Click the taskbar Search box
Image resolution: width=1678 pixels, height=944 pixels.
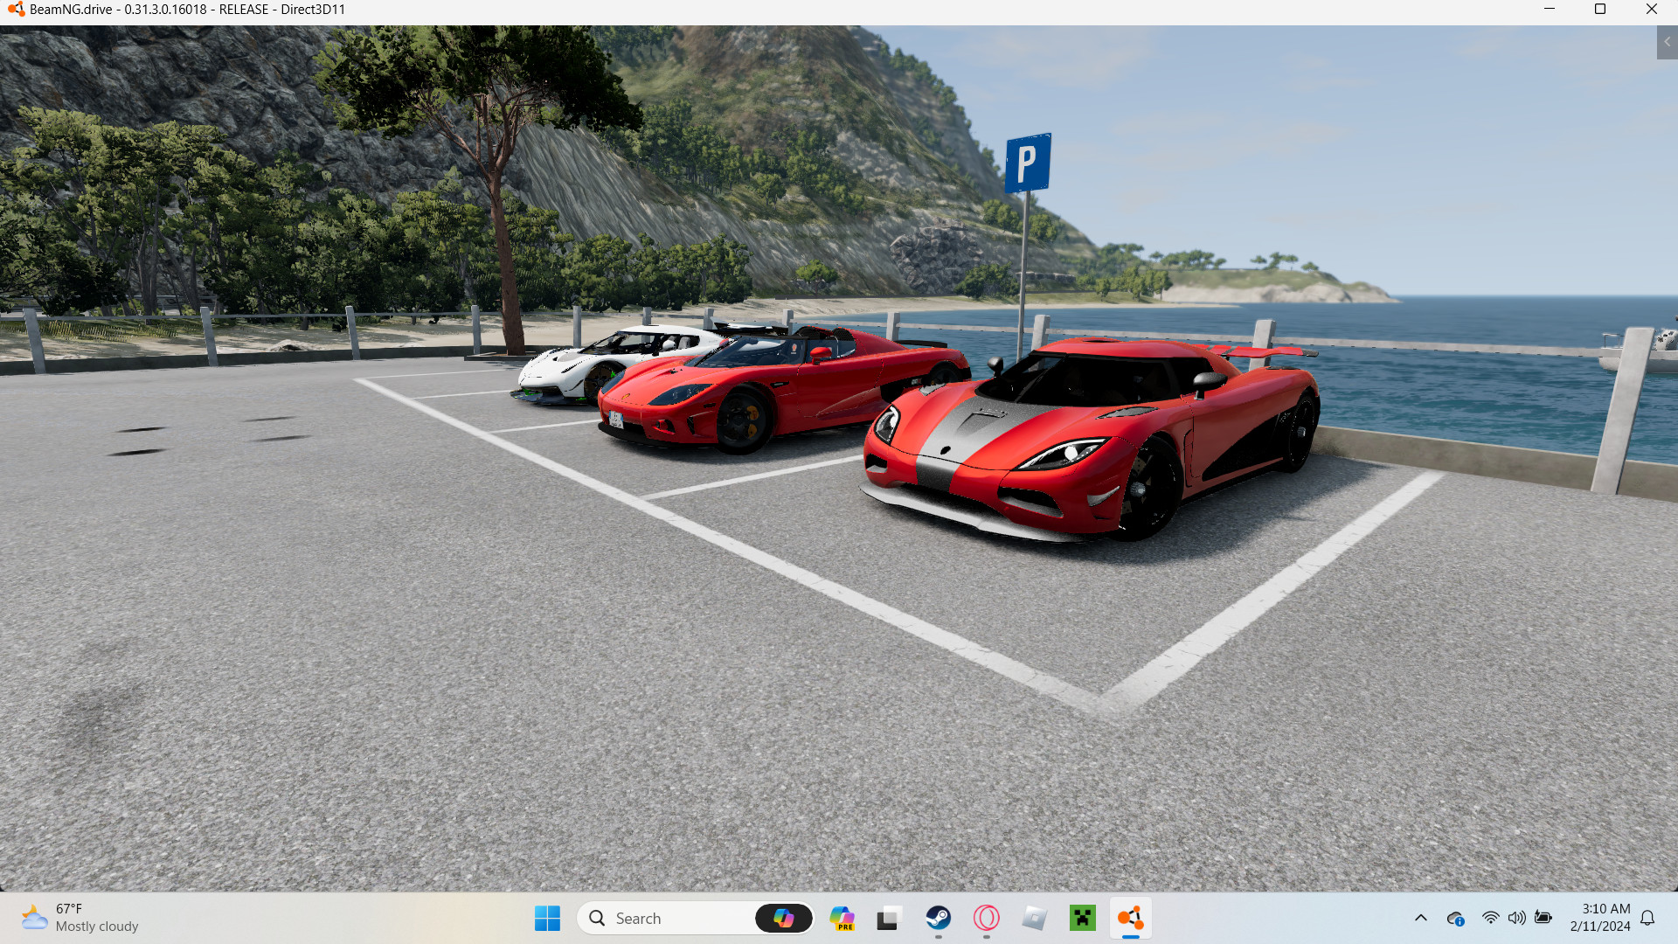696,919
